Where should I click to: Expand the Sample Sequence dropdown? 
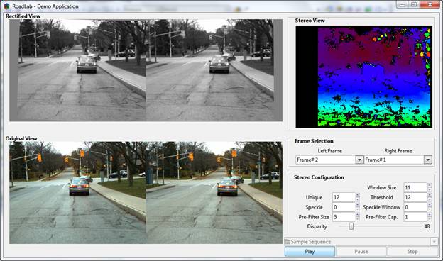[x=434, y=242]
